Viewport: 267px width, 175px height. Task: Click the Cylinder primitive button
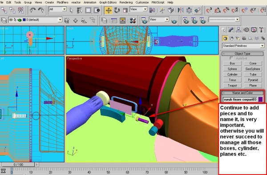pos(232,74)
